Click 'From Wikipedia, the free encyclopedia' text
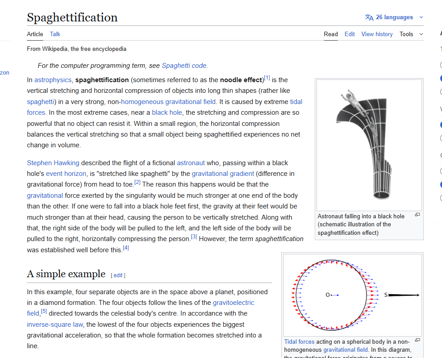This screenshot has width=442, height=358. [x=77, y=49]
